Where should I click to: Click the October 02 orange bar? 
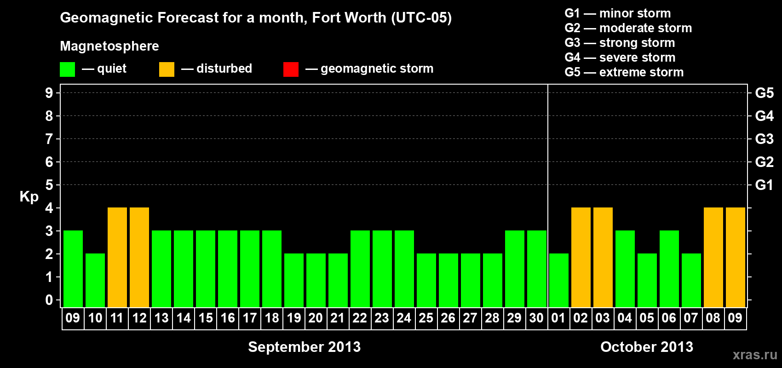[581, 257]
